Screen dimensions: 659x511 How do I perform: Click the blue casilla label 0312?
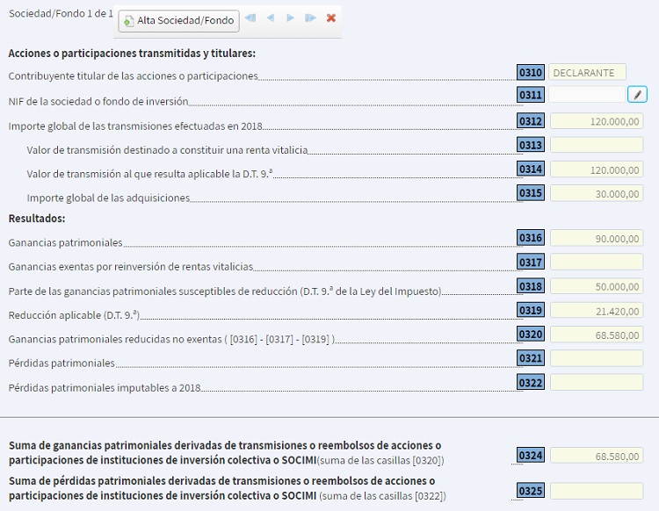point(531,121)
